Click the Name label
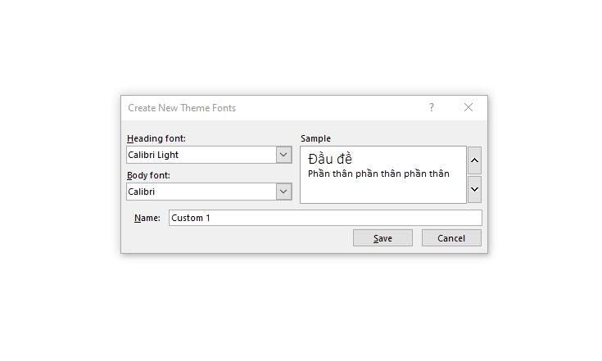 point(147,218)
